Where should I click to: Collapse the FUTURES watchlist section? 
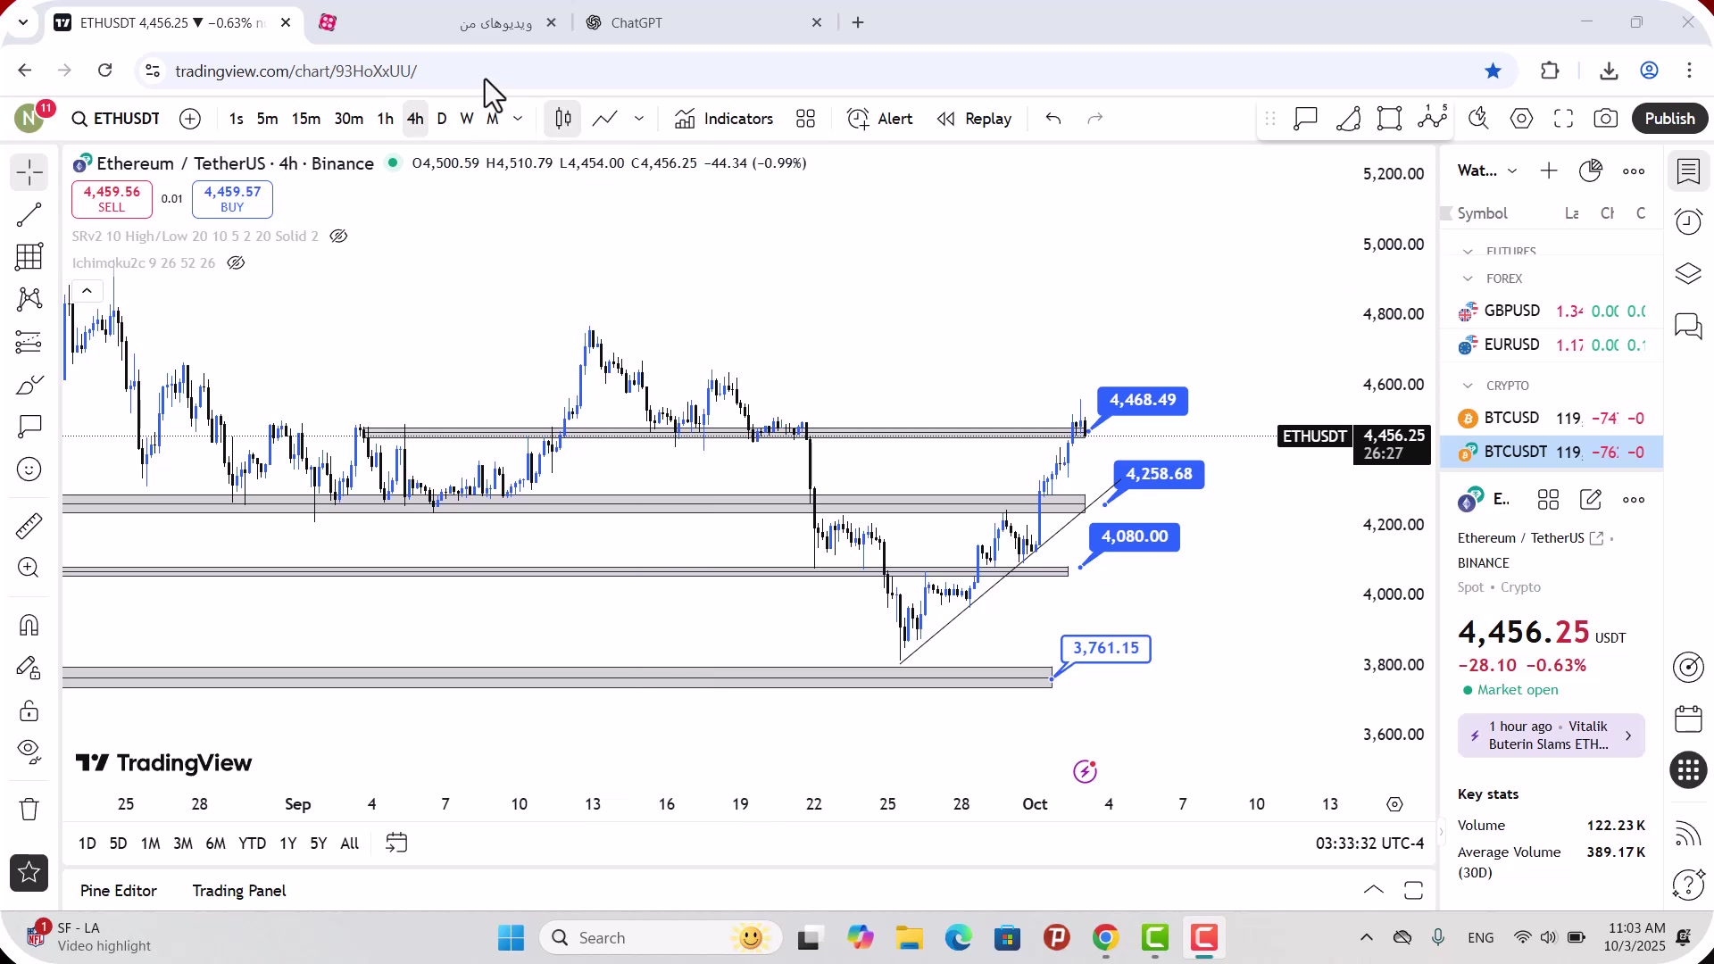point(1468,252)
